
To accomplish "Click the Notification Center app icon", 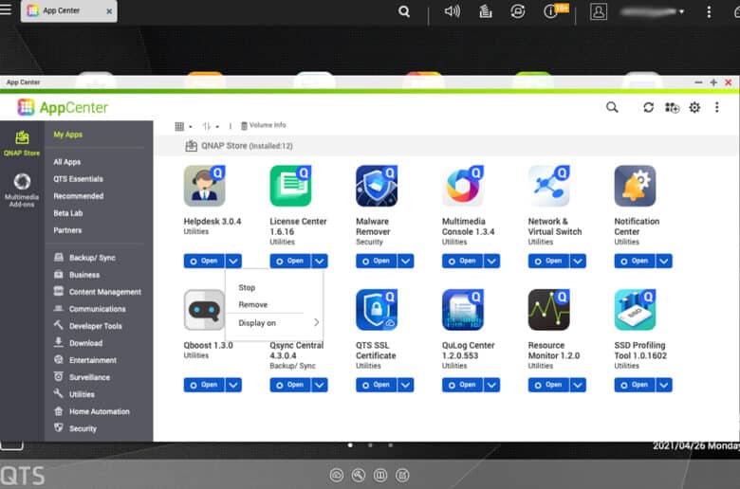I will tap(635, 186).
